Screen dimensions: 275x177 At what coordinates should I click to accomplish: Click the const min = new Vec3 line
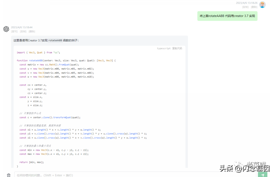[x=54, y=150]
